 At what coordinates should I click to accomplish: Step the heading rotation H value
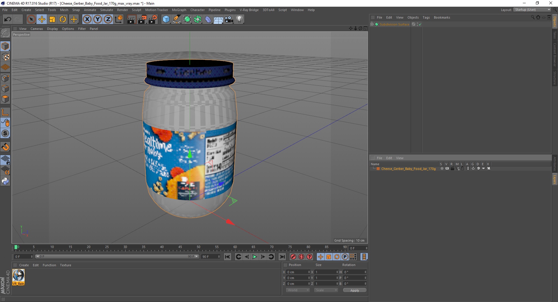365,272
